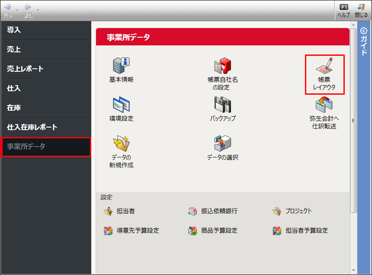Open the 戻る history dropdown arrow
The width and height of the screenshot is (372, 275).
18,10
